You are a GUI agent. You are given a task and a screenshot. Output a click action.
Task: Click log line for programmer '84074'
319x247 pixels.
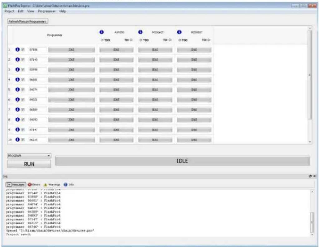point(33,204)
